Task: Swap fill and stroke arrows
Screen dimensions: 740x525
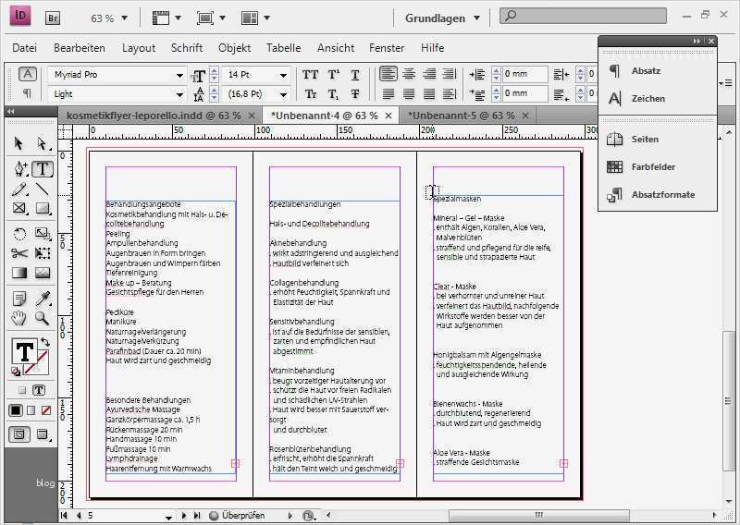Action: coord(44,341)
